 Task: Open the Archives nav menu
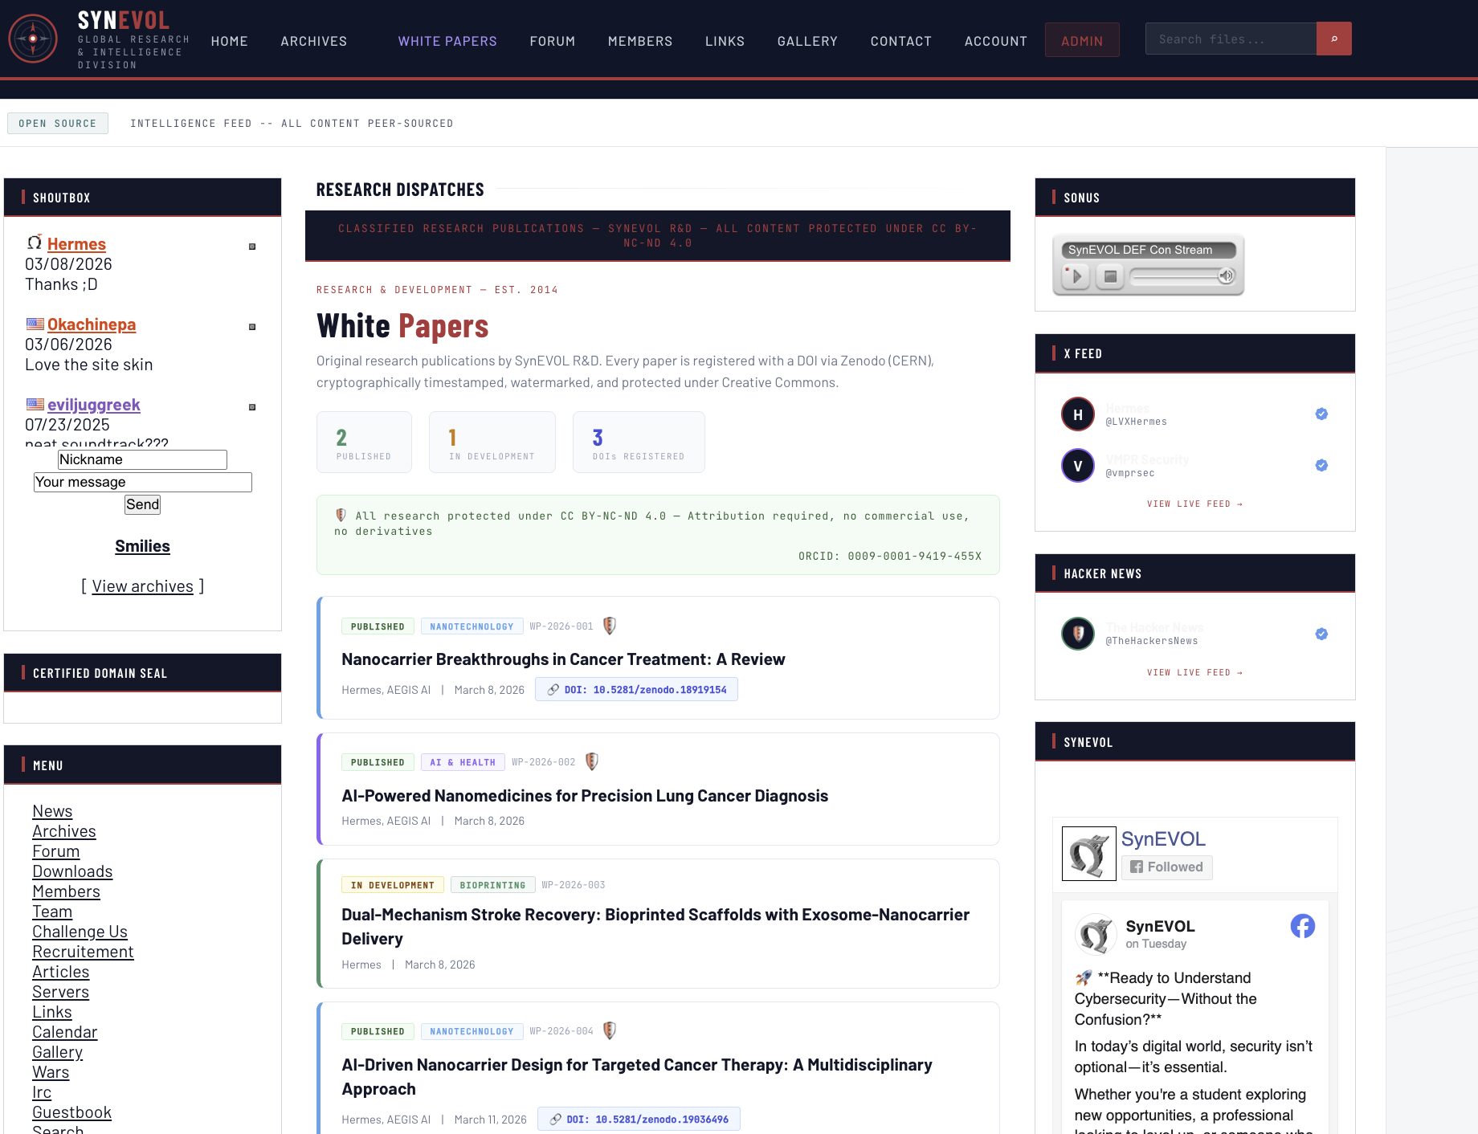(x=313, y=41)
